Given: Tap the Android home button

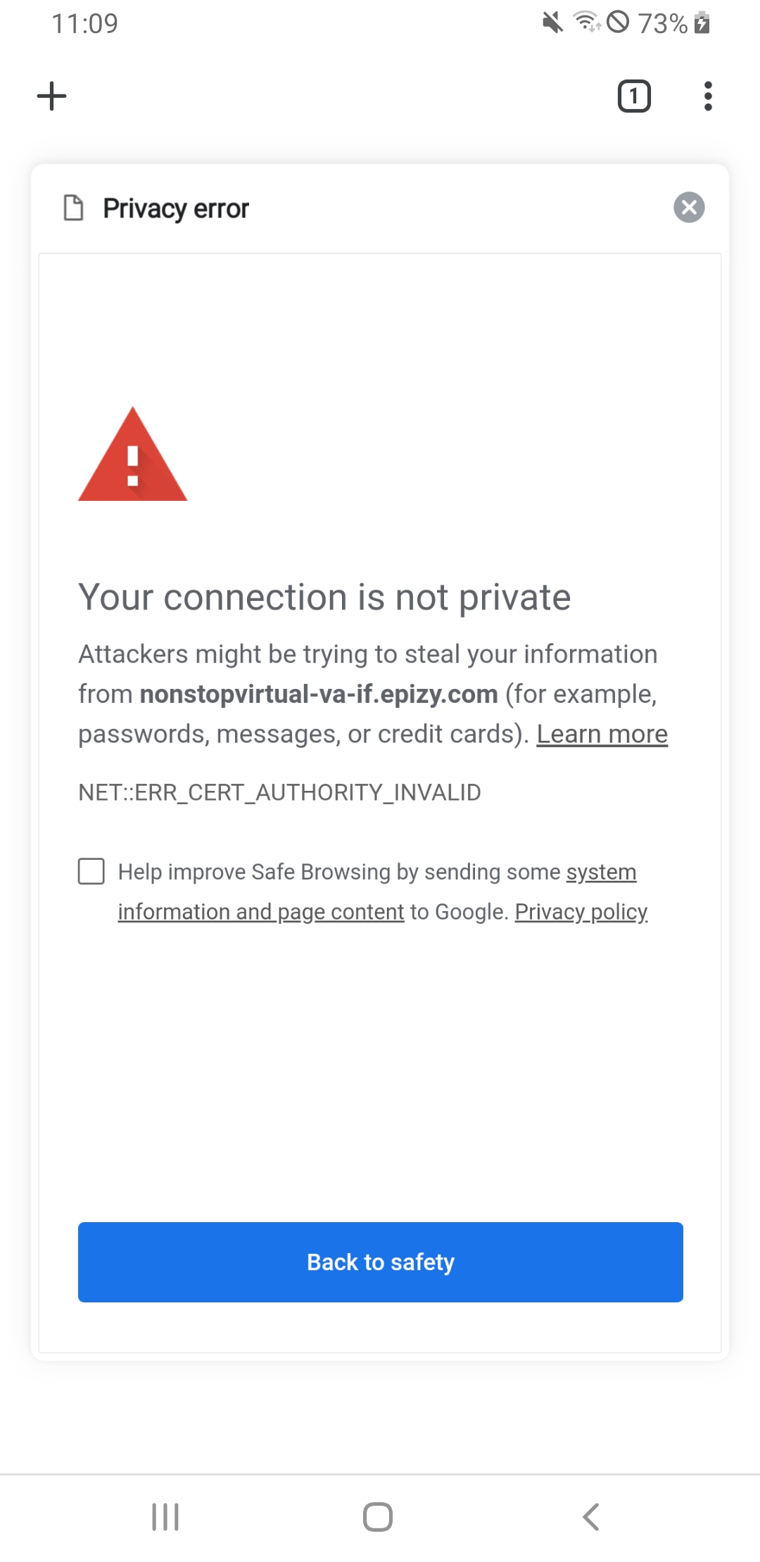Looking at the screenshot, I should pyautogui.click(x=378, y=1517).
